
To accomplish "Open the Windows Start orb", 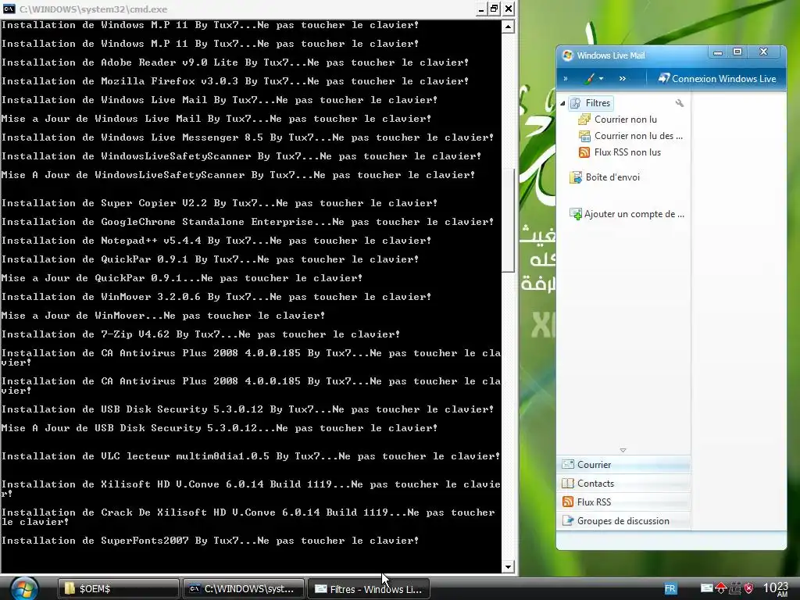I will tap(23, 589).
